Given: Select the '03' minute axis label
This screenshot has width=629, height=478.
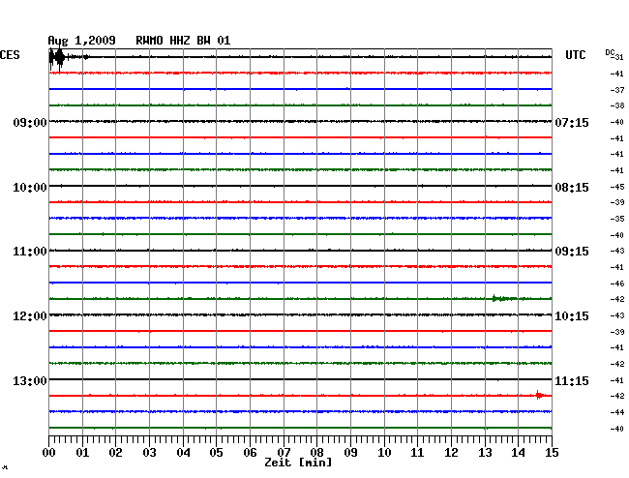Looking at the screenshot, I should click(x=149, y=452).
